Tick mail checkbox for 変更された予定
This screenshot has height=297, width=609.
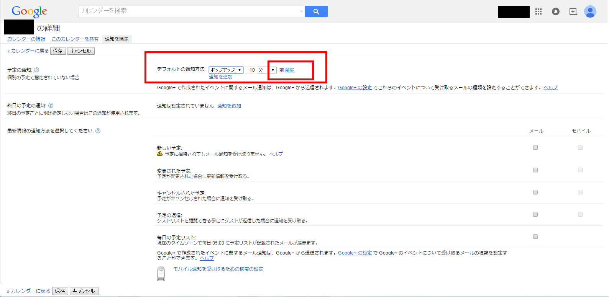point(535,170)
